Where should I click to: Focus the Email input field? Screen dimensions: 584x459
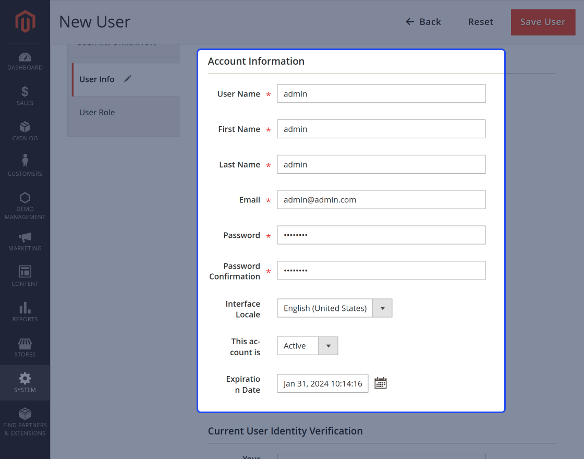381,200
